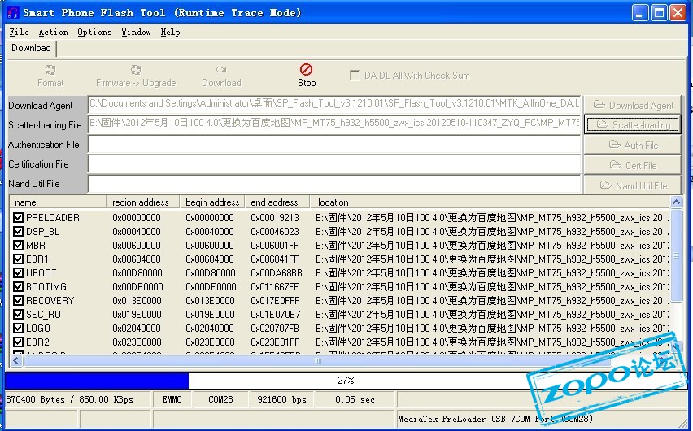Image resolution: width=693 pixels, height=431 pixels.
Task: Select PRELOADER end address 0x00019213
Action: (275, 218)
